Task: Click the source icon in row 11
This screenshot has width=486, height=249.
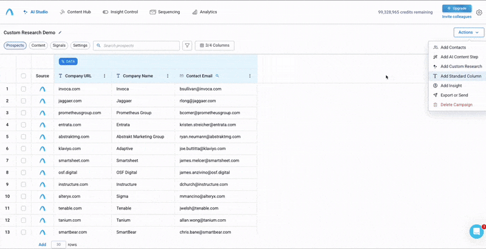Action: 43,208
